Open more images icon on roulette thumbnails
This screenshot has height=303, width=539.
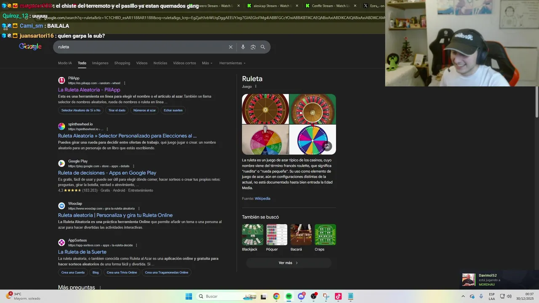[327, 146]
